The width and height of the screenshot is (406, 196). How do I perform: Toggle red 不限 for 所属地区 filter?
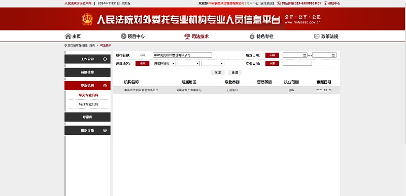pyautogui.click(x=143, y=63)
